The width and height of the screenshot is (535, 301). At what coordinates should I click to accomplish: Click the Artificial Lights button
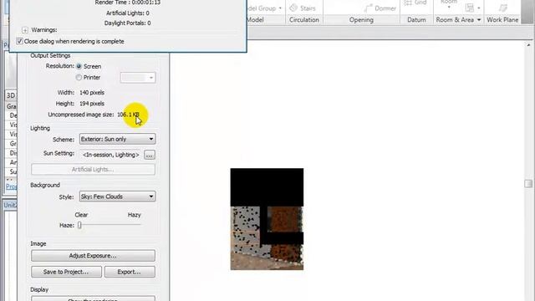tap(93, 170)
